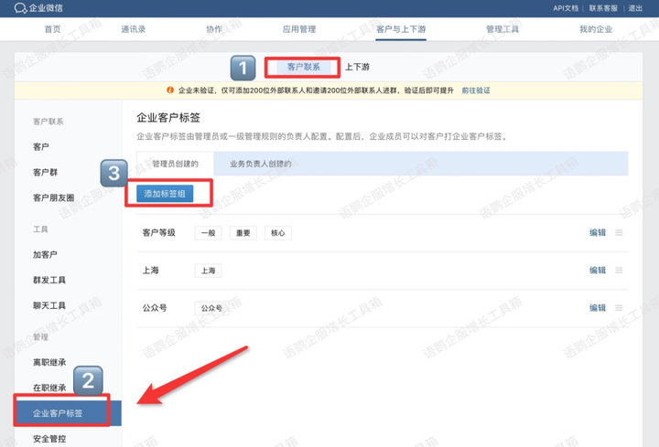Edit the 客户等级 tag group
This screenshot has height=447, width=659.
pyautogui.click(x=597, y=233)
